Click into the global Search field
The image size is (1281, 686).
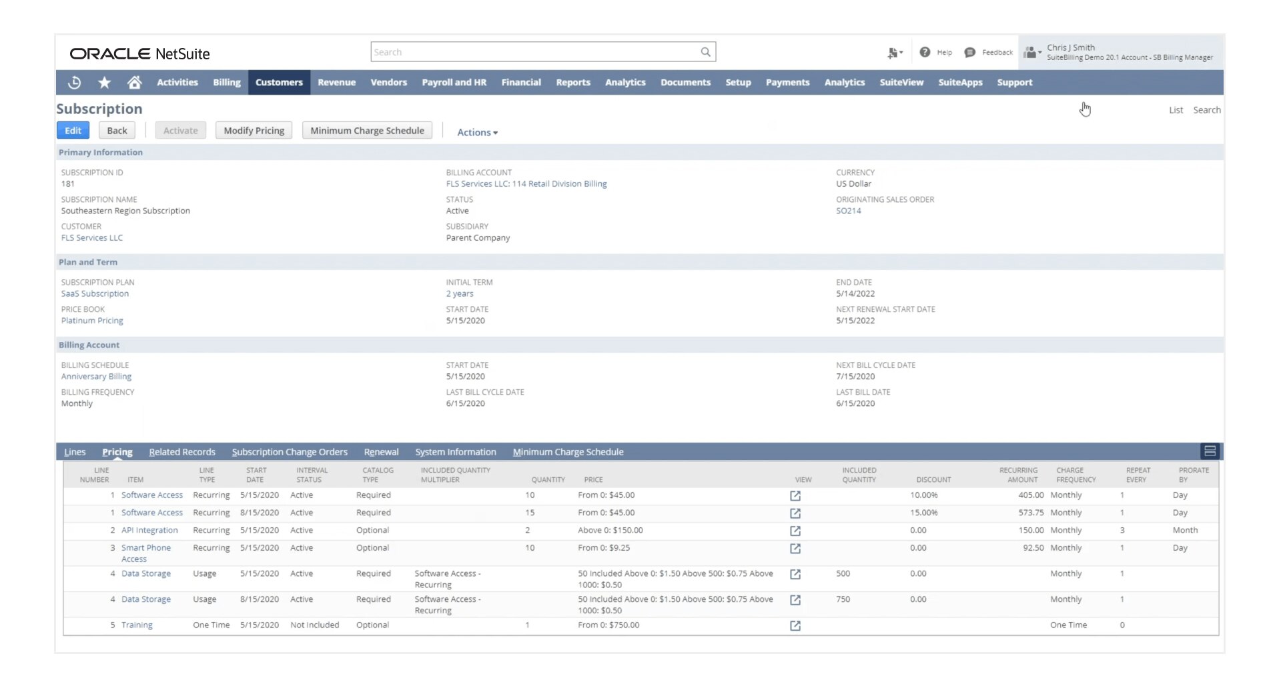point(535,52)
